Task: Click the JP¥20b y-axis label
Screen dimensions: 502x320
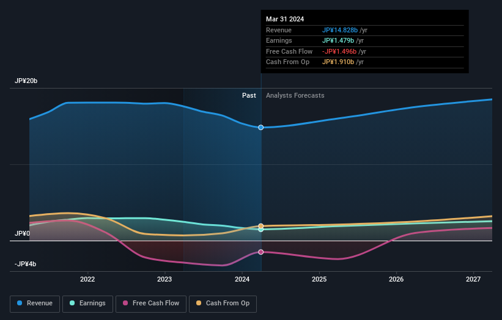Action: tap(26, 81)
